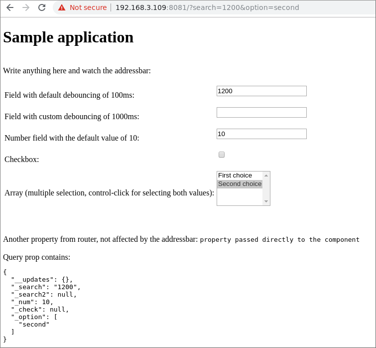Click the 'Field with default debouncing of 100ms:' label
Screen dimensions: 376x348
click(69, 95)
